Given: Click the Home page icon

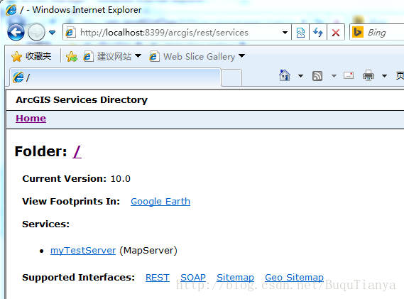Looking at the screenshot, I should pyautogui.click(x=285, y=75).
